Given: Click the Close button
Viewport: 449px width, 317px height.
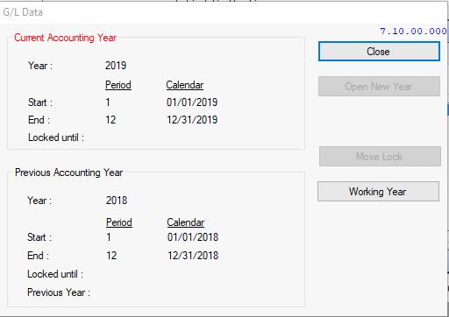Looking at the screenshot, I should point(379,52).
